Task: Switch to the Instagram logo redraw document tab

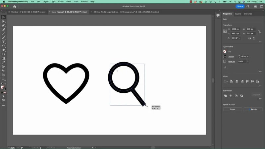Action: click(126, 12)
